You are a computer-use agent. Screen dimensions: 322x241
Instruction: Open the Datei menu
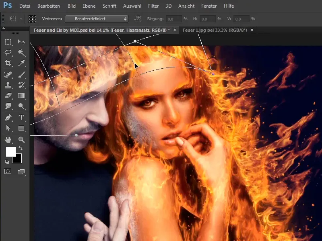[25, 6]
